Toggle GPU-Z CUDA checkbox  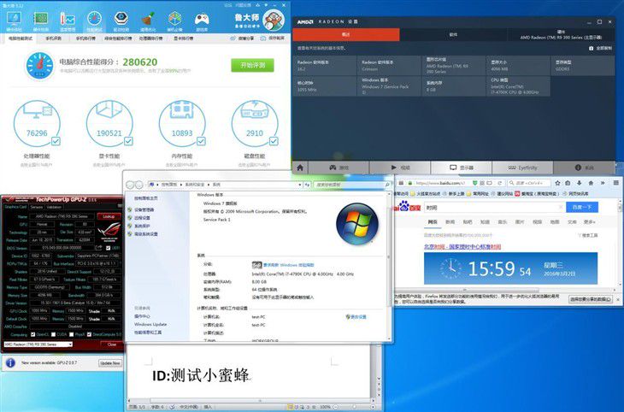[x=53, y=334]
